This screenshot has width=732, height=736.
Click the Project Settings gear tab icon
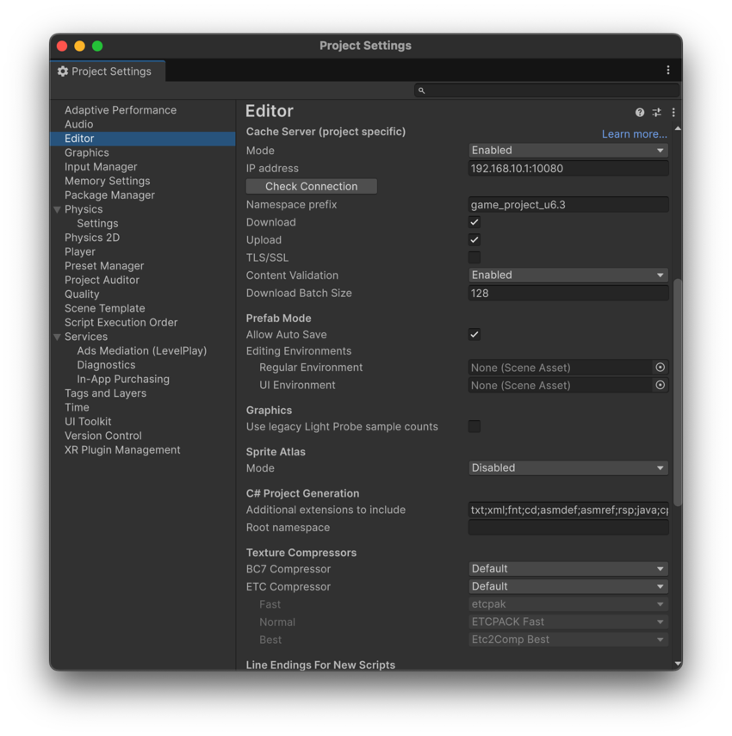[x=63, y=71]
